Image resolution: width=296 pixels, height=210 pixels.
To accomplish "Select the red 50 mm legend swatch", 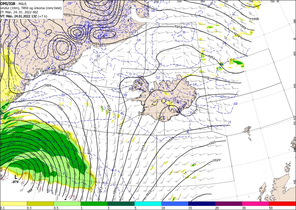I will click(x=282, y=204).
